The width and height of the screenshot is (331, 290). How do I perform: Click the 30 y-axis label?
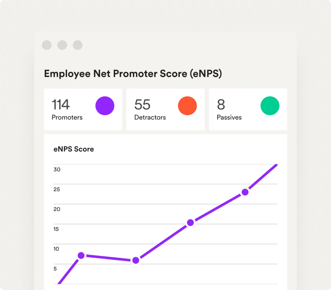click(57, 169)
